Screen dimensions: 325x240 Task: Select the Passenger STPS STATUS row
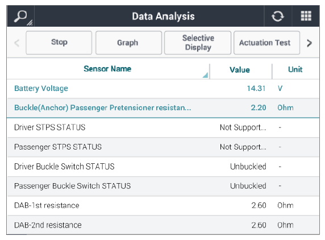pyautogui.click(x=163, y=147)
